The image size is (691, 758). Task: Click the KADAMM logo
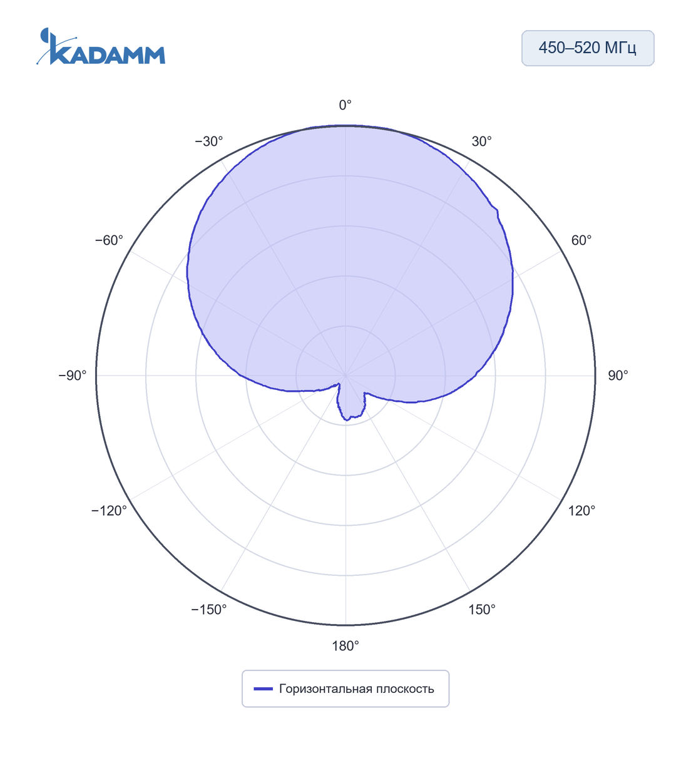[101, 46]
